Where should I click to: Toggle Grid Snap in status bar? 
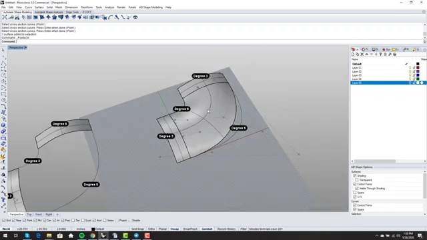click(137, 229)
